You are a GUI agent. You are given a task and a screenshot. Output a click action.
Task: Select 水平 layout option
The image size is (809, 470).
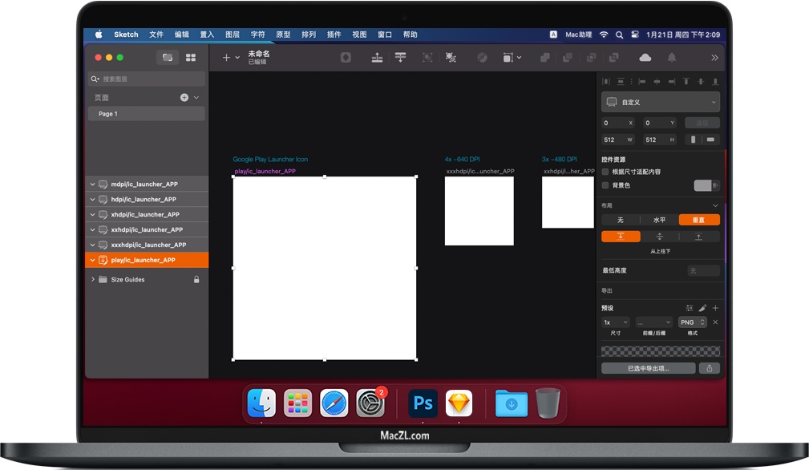click(659, 220)
